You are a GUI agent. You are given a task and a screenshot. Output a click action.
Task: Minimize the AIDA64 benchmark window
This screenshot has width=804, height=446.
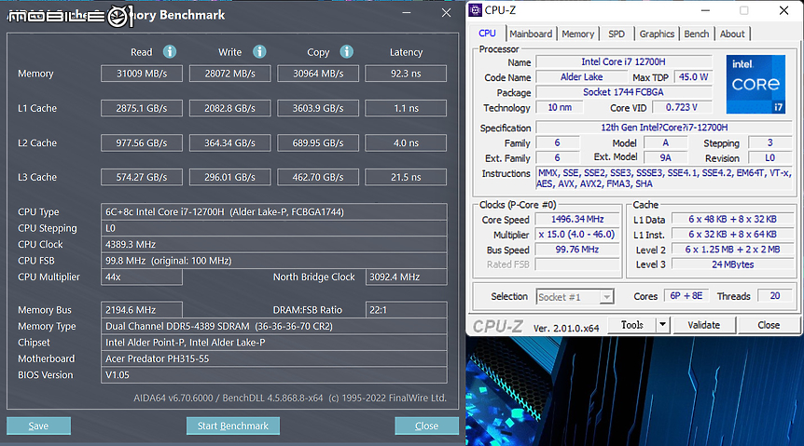407,13
